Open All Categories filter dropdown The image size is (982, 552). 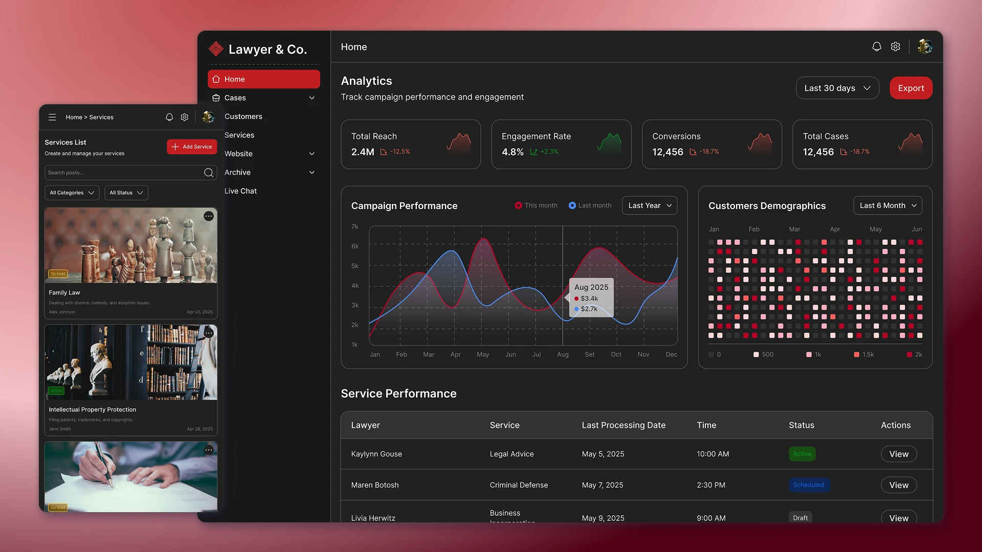tap(72, 193)
